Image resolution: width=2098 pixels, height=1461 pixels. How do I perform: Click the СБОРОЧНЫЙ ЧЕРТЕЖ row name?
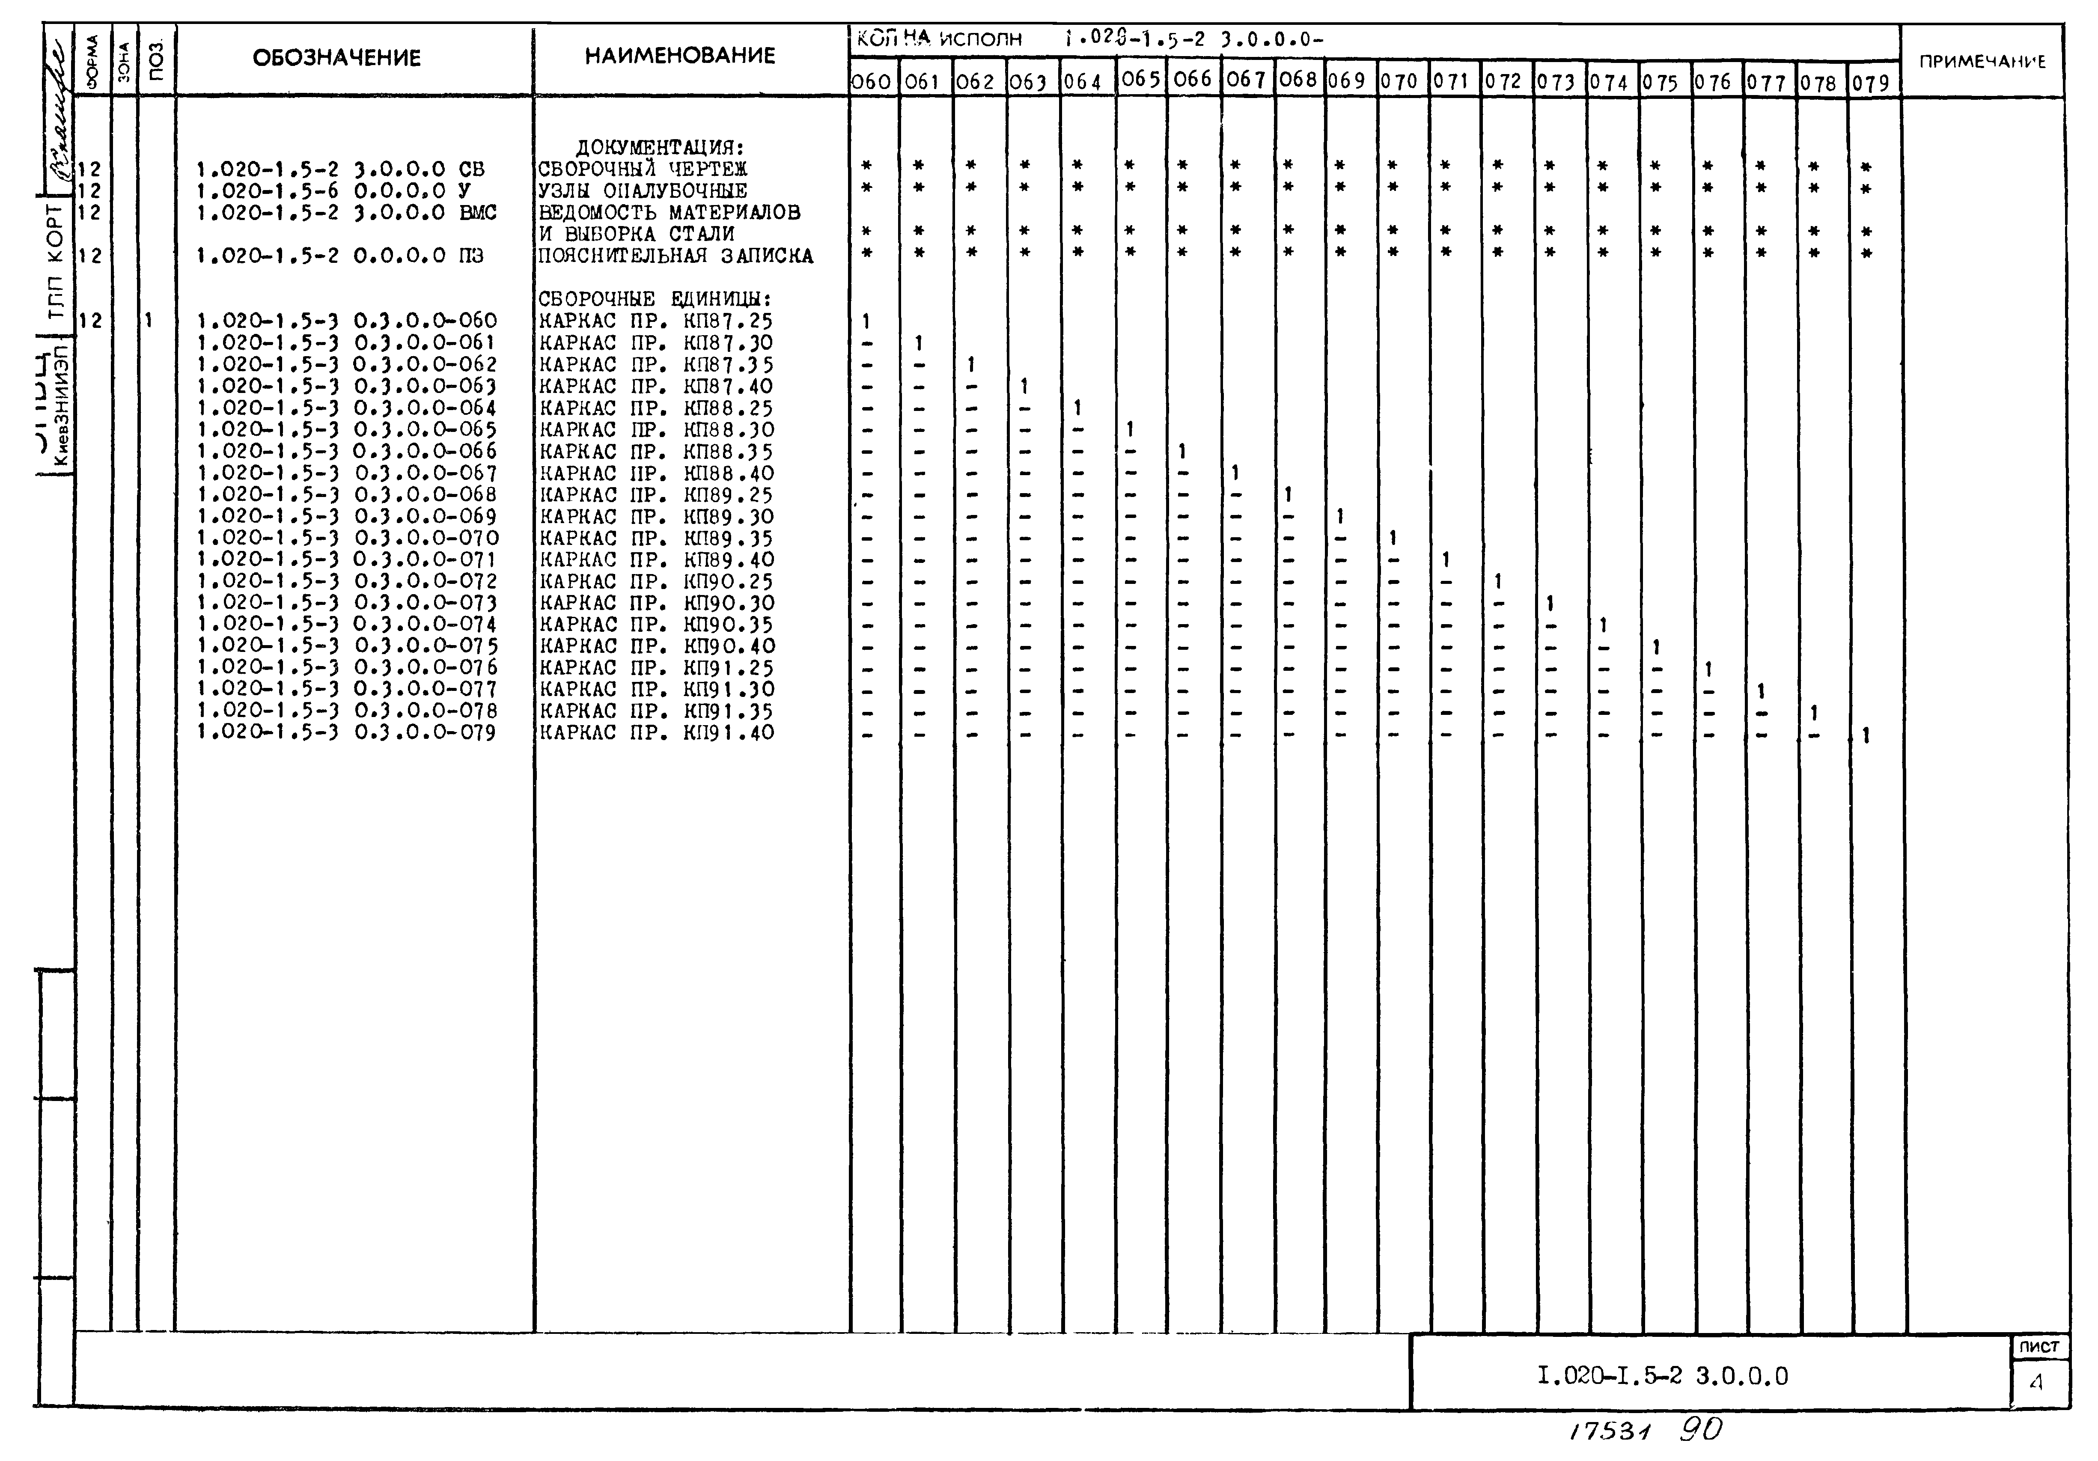pos(643,169)
